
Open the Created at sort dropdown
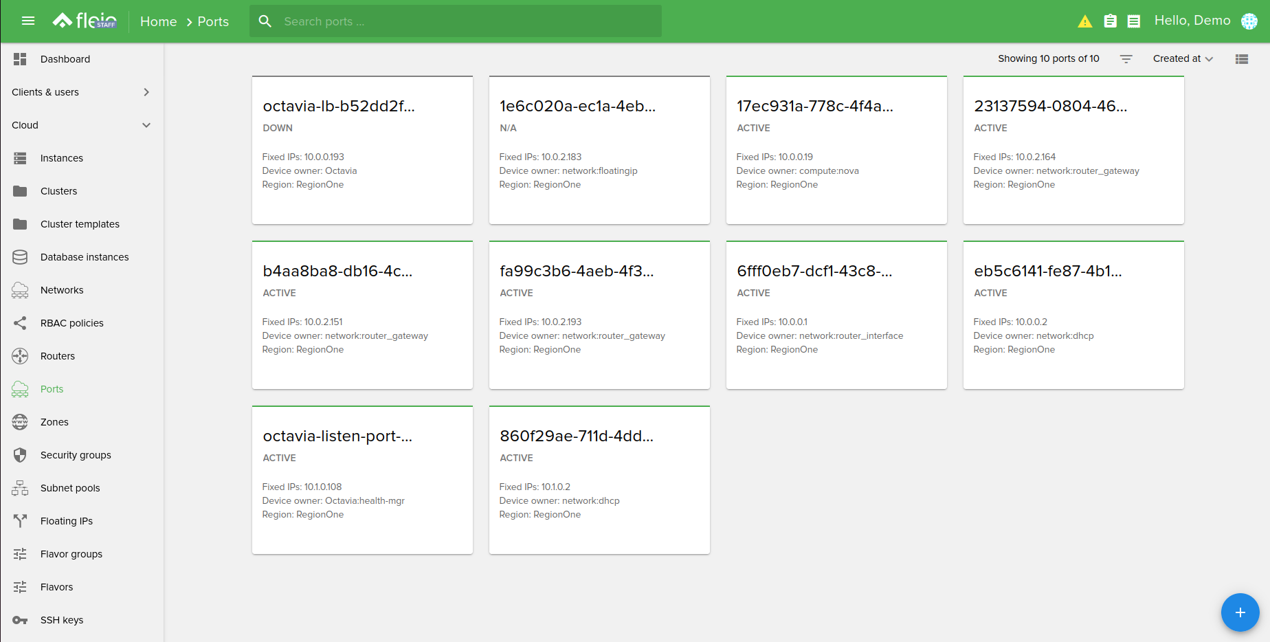pyautogui.click(x=1181, y=59)
